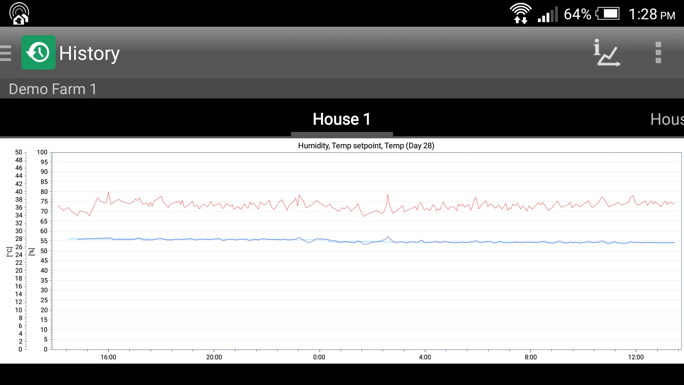Tap the blue temperature spike before 4:00
The height and width of the screenshot is (385, 684).
tap(388, 237)
